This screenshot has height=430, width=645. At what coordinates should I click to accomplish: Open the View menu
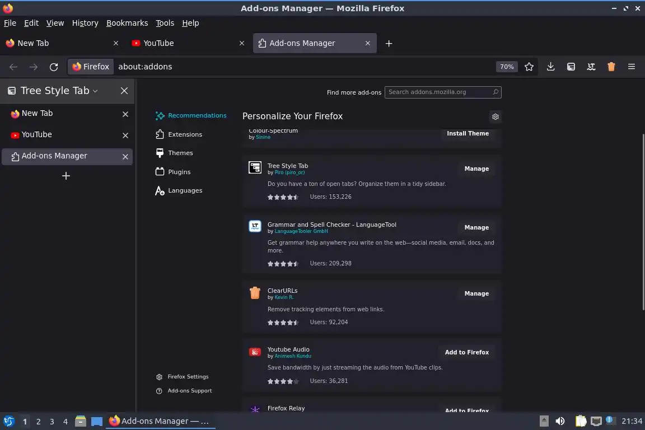[55, 23]
